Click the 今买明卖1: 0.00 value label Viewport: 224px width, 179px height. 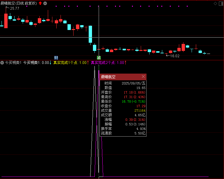[36, 63]
